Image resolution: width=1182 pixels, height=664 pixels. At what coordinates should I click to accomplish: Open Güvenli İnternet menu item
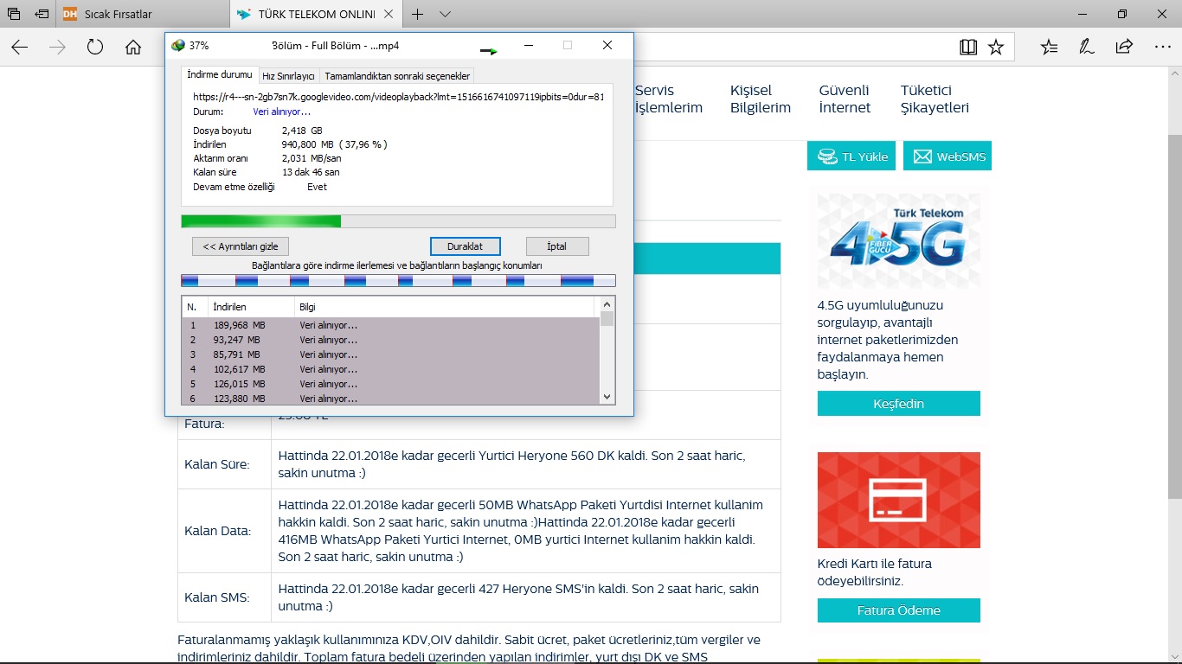tap(845, 99)
